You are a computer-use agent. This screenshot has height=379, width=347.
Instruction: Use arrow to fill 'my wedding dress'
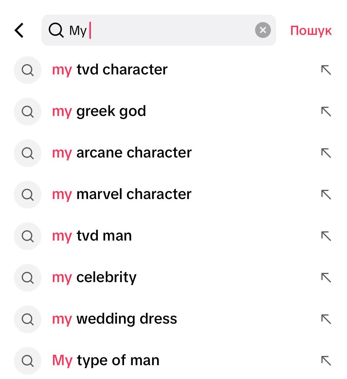click(x=326, y=319)
